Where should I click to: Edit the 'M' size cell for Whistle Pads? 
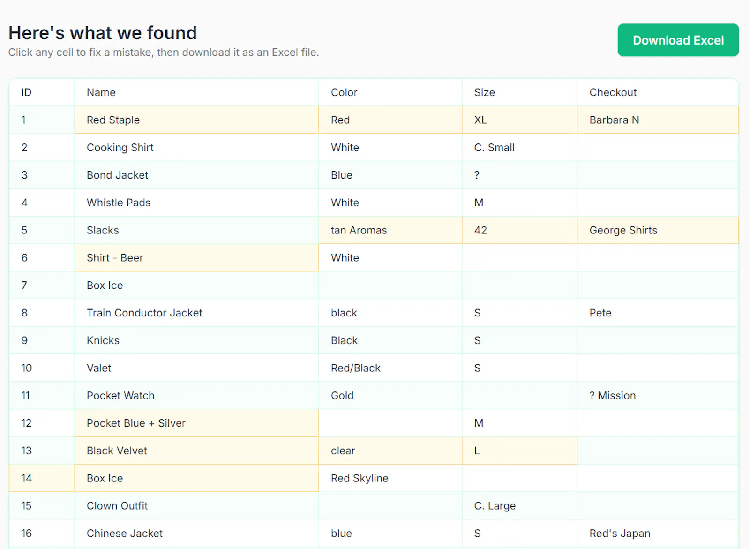pos(519,203)
